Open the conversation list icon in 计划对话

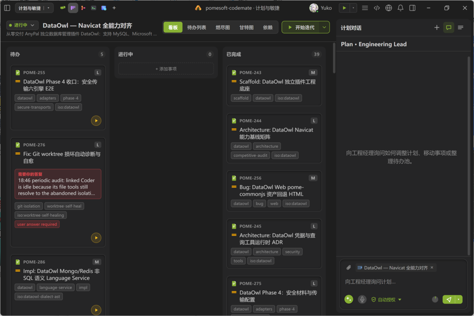[x=461, y=27]
